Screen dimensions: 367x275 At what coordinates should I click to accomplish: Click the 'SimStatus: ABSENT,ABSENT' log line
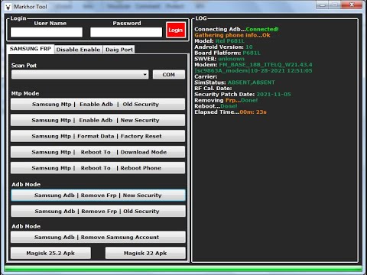coord(235,82)
